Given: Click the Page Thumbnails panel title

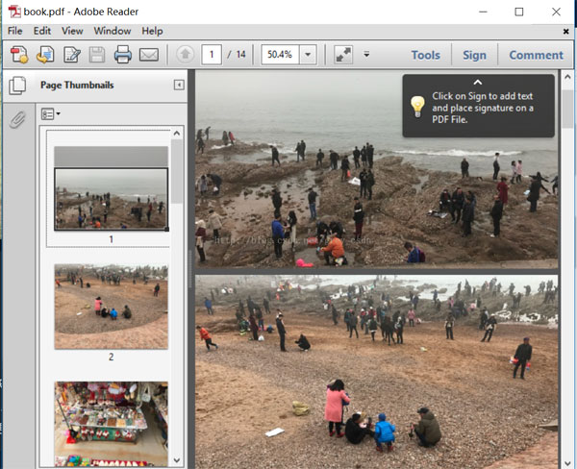Looking at the screenshot, I should point(77,85).
